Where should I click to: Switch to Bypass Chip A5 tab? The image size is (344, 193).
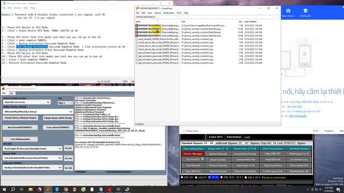[x=260, y=143]
